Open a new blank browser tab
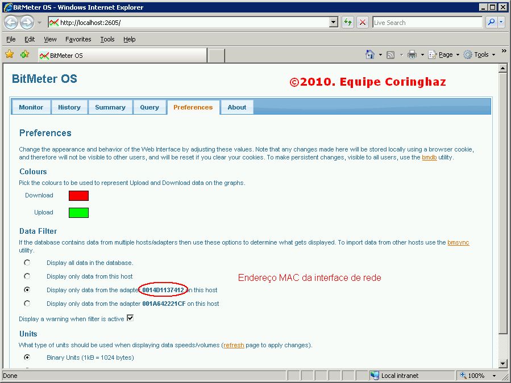This screenshot has height=383, width=511. 216,56
